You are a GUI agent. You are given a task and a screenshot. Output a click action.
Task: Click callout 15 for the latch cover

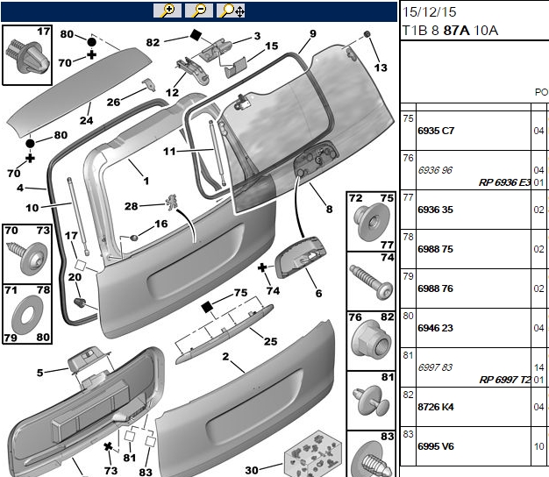[272, 46]
